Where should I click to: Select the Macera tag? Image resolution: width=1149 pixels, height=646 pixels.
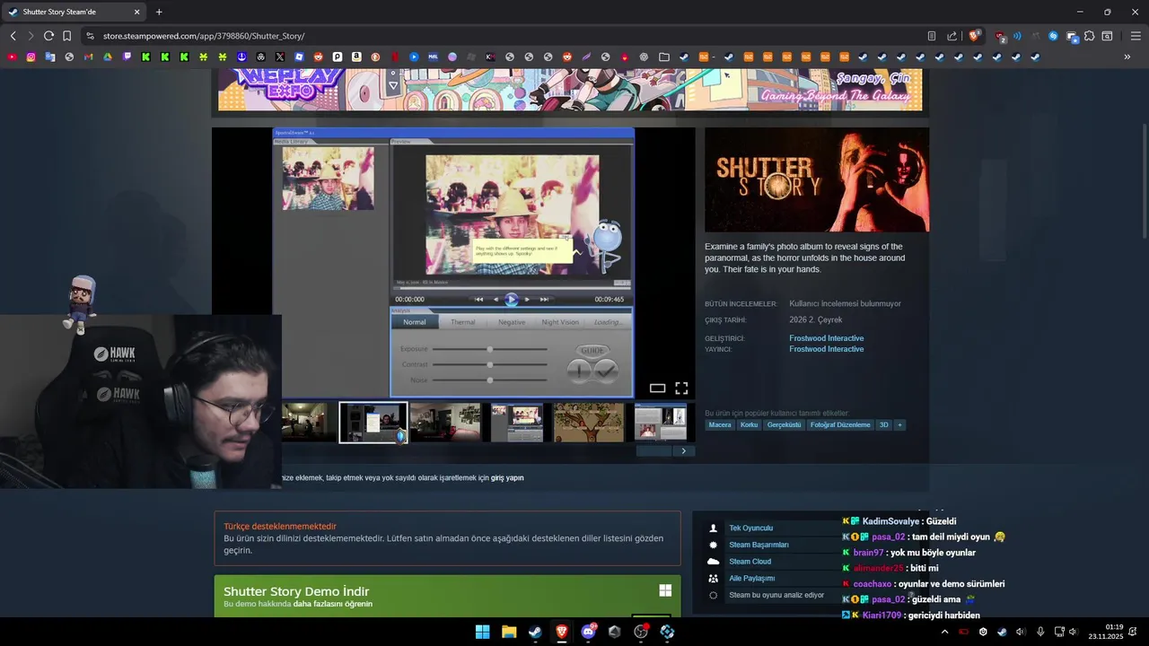click(x=720, y=424)
